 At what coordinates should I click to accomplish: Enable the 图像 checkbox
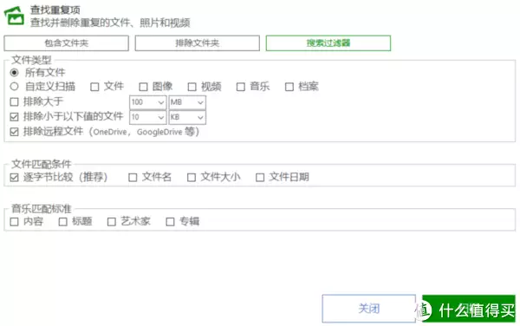143,87
